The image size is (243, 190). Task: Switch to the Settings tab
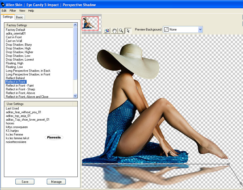point(8,17)
